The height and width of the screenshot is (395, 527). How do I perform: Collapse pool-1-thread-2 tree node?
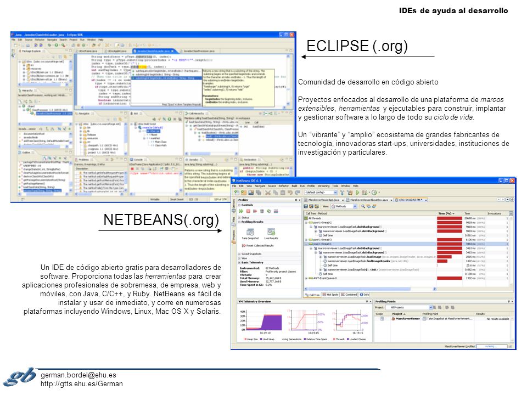pyautogui.click(x=306, y=223)
